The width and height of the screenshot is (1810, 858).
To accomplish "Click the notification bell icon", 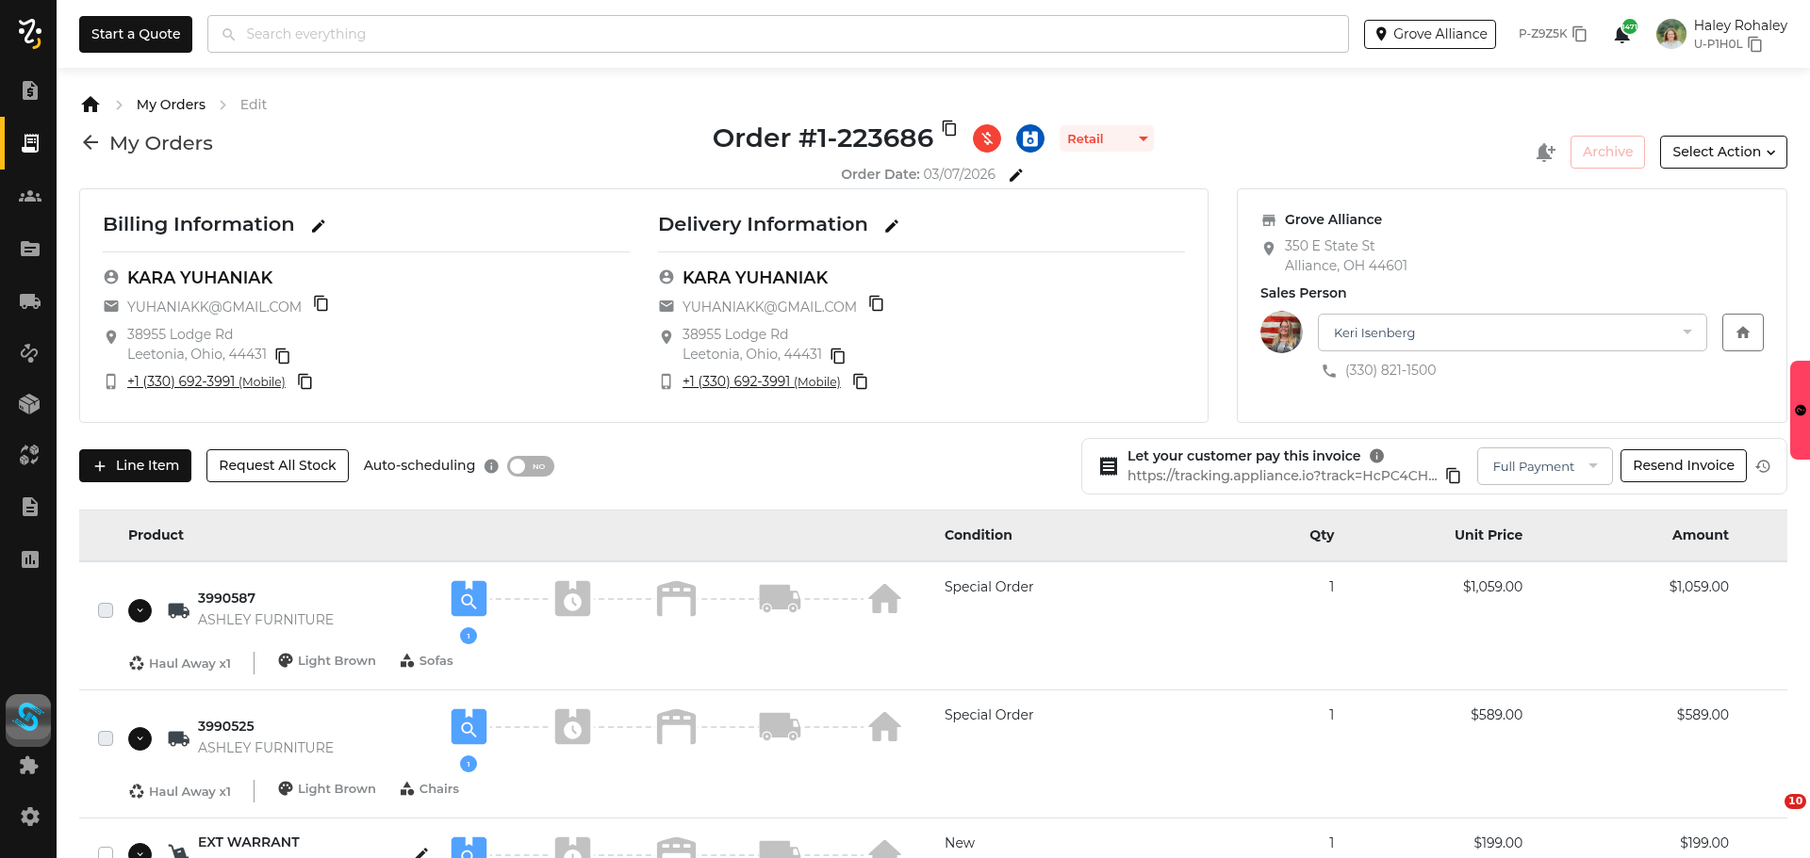I will (1621, 35).
